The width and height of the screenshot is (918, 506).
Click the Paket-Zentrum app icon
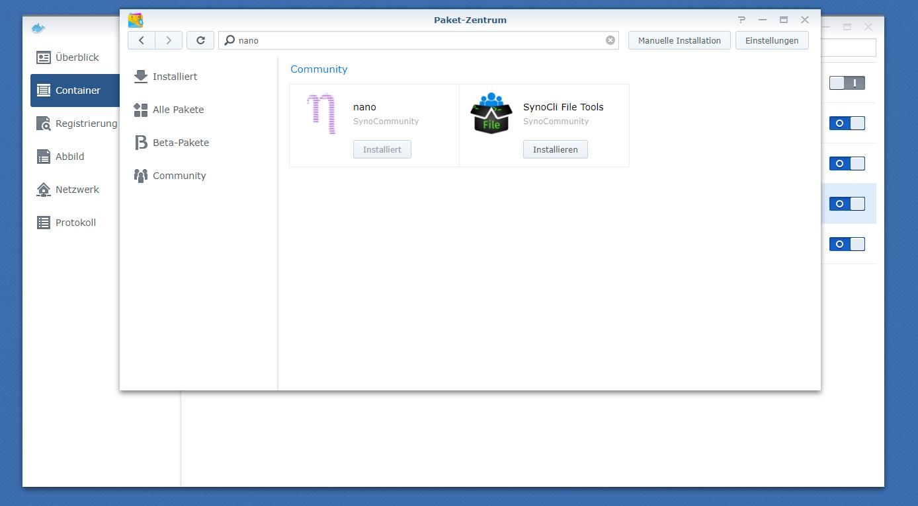point(136,20)
